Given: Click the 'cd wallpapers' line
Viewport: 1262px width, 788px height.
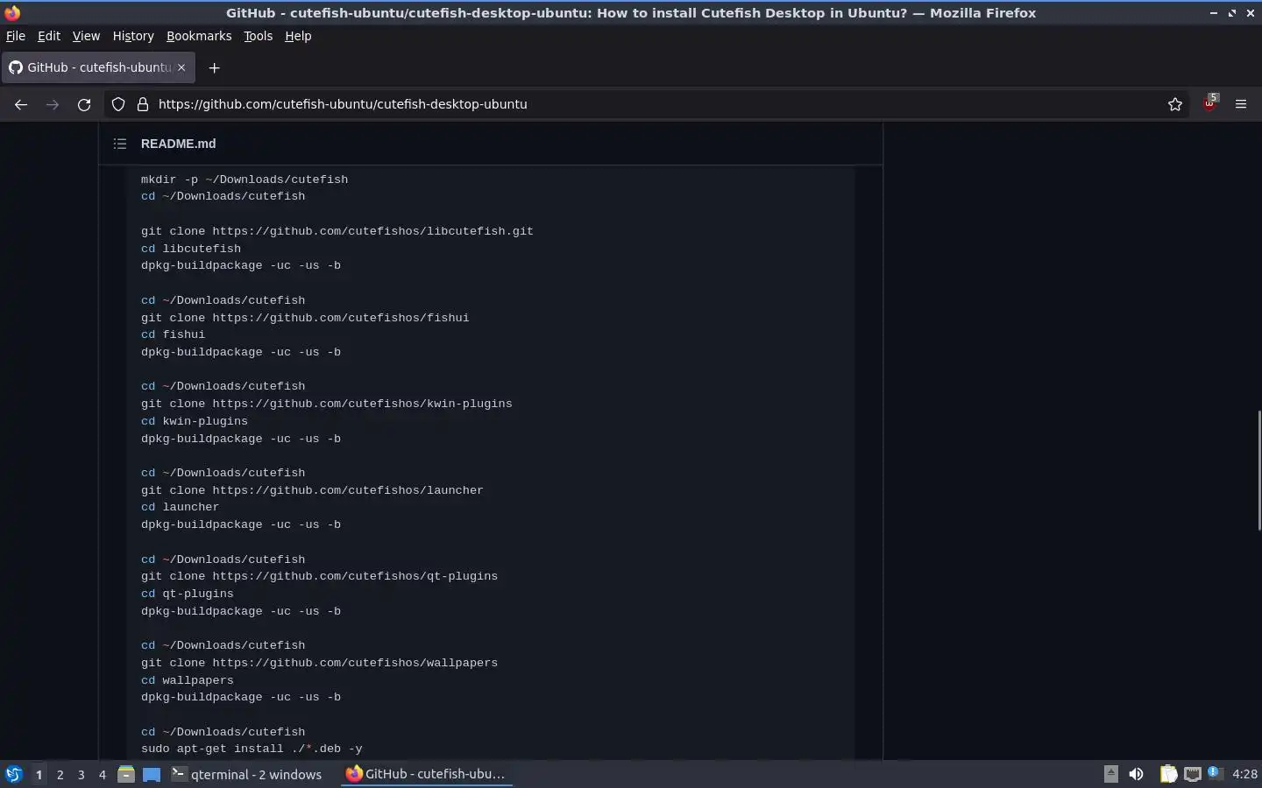Looking at the screenshot, I should 188,680.
